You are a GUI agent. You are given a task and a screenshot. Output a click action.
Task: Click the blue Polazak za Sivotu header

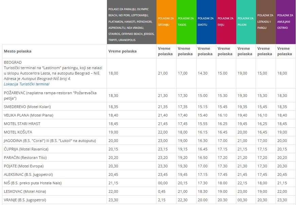[206, 21]
